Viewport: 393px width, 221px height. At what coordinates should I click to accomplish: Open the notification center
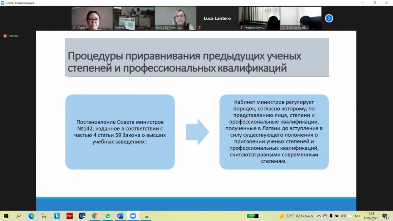tap(385, 216)
